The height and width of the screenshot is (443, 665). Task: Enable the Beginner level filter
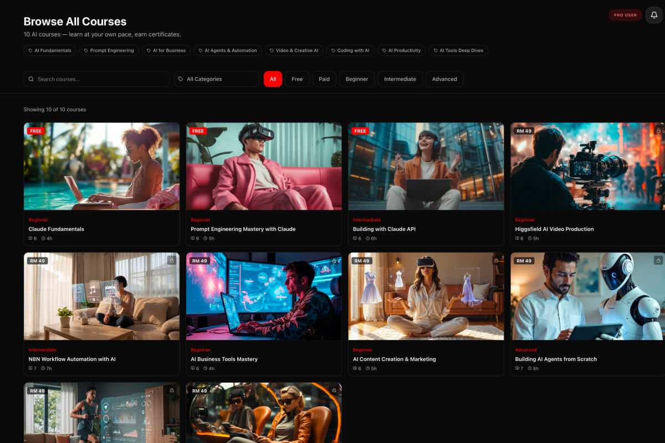click(x=357, y=79)
